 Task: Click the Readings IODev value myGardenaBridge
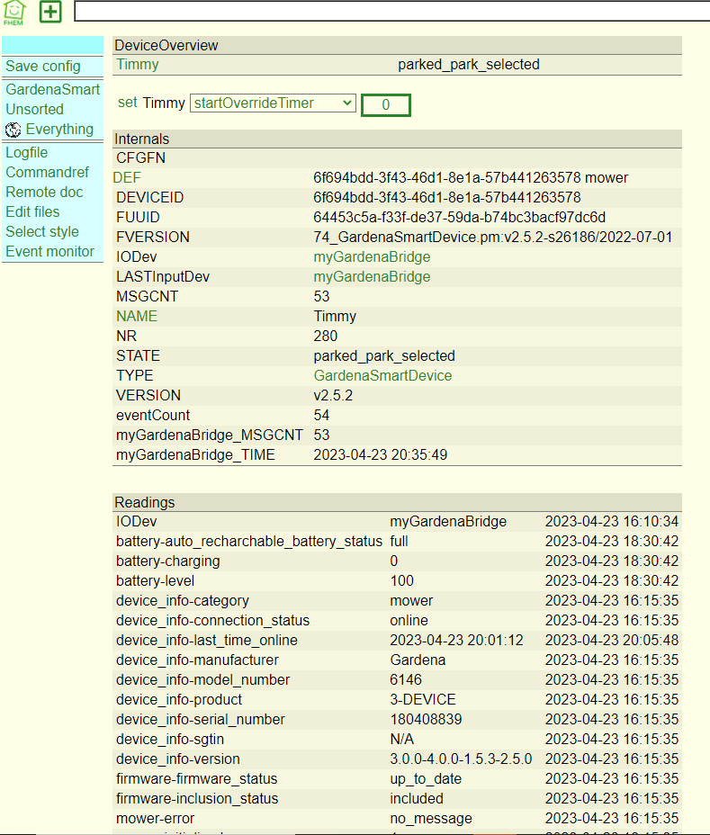448,521
